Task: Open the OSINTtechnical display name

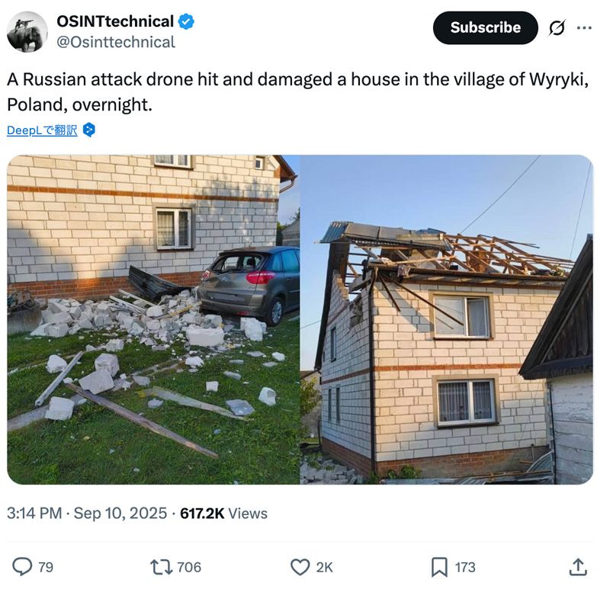Action: 115,21
